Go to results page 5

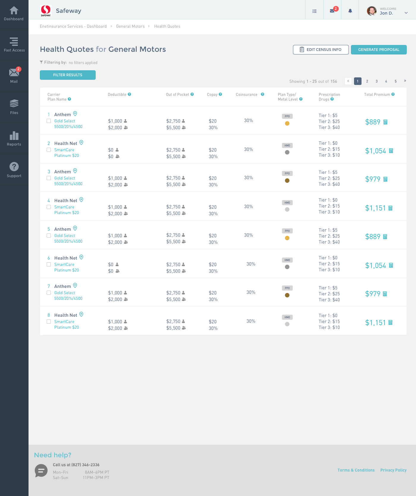395,81
